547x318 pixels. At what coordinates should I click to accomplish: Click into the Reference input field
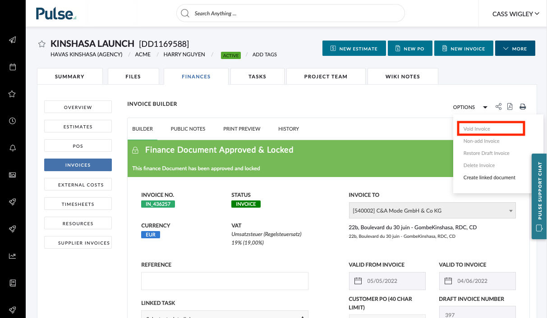coord(225,281)
